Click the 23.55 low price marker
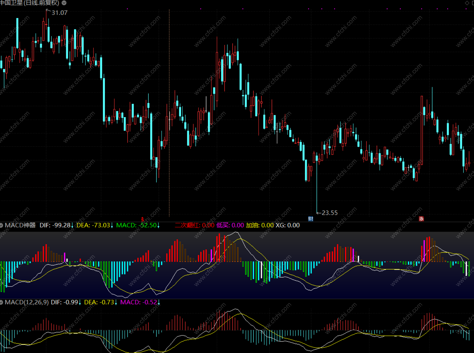This screenshot has width=474, height=353. 329,213
